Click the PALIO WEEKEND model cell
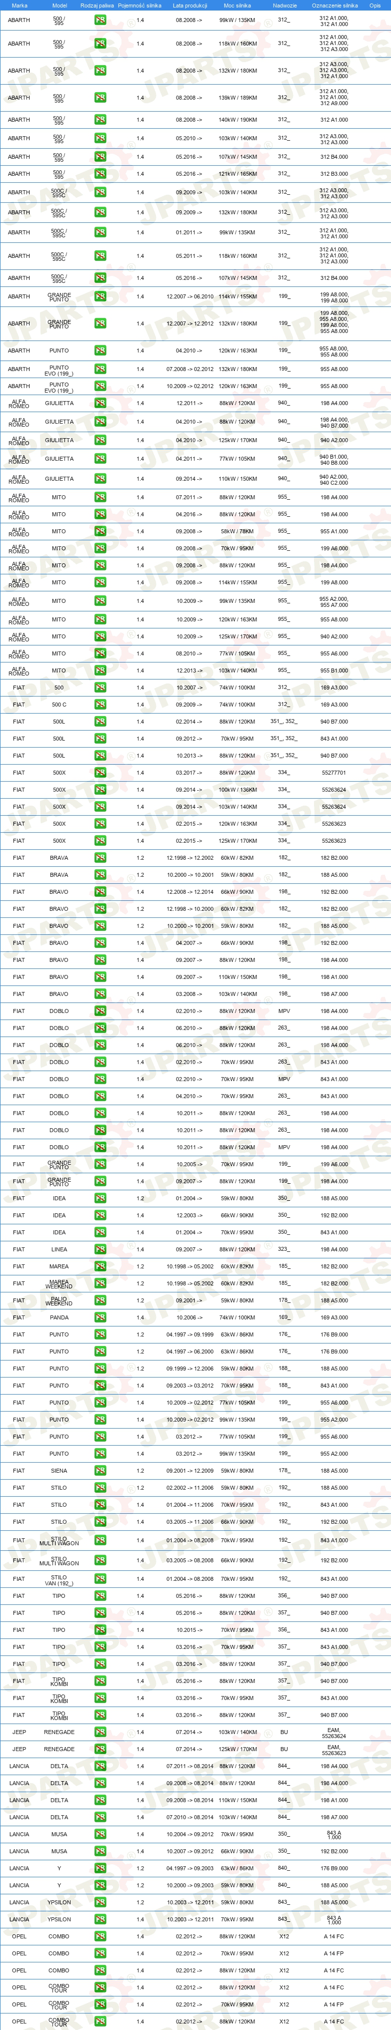The width and height of the screenshot is (391, 2030). (x=59, y=1300)
